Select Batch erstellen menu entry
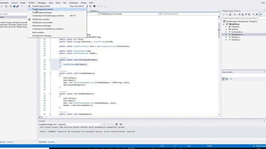This screenshot has height=149, width=266. pos(57,32)
